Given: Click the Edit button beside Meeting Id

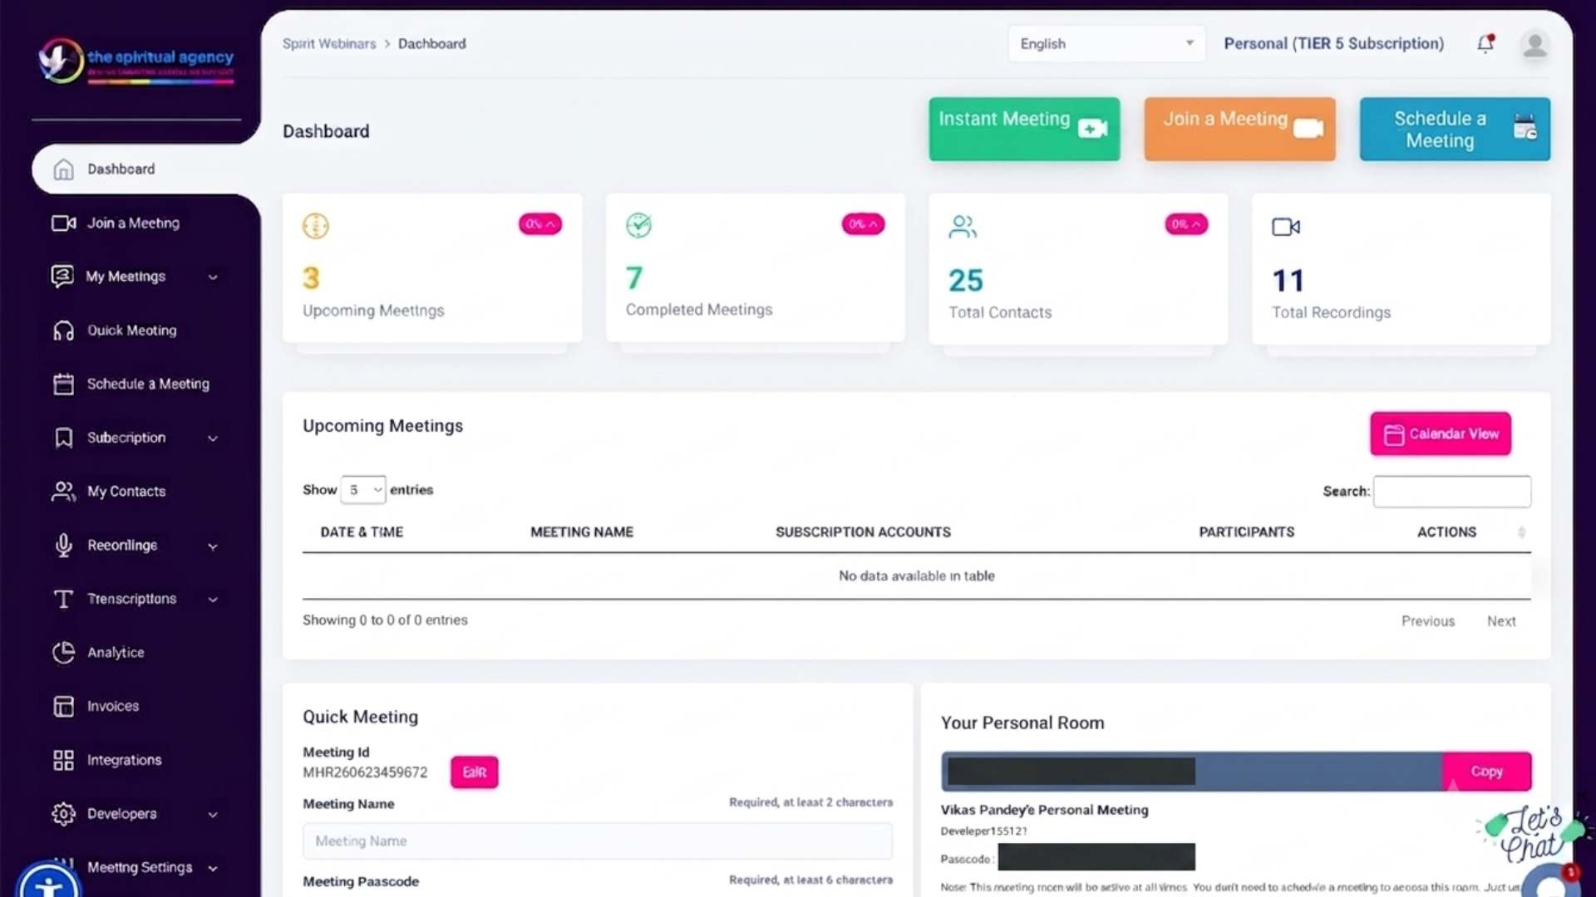Looking at the screenshot, I should 474,772.
